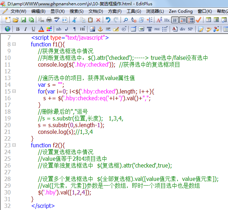Open a file with folder icon

(16, 20)
